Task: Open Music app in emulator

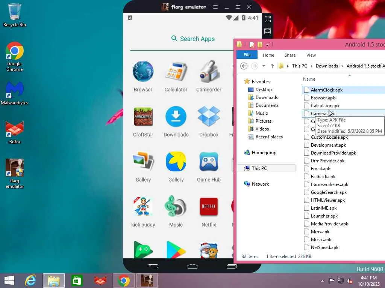Action: tap(176, 207)
